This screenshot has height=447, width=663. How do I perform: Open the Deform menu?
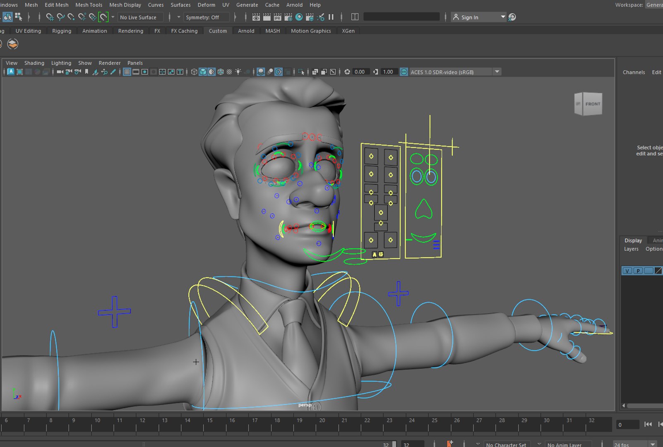(207, 5)
